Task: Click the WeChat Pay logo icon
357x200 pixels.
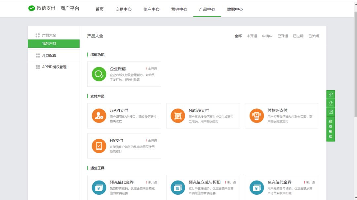Action: (32, 8)
